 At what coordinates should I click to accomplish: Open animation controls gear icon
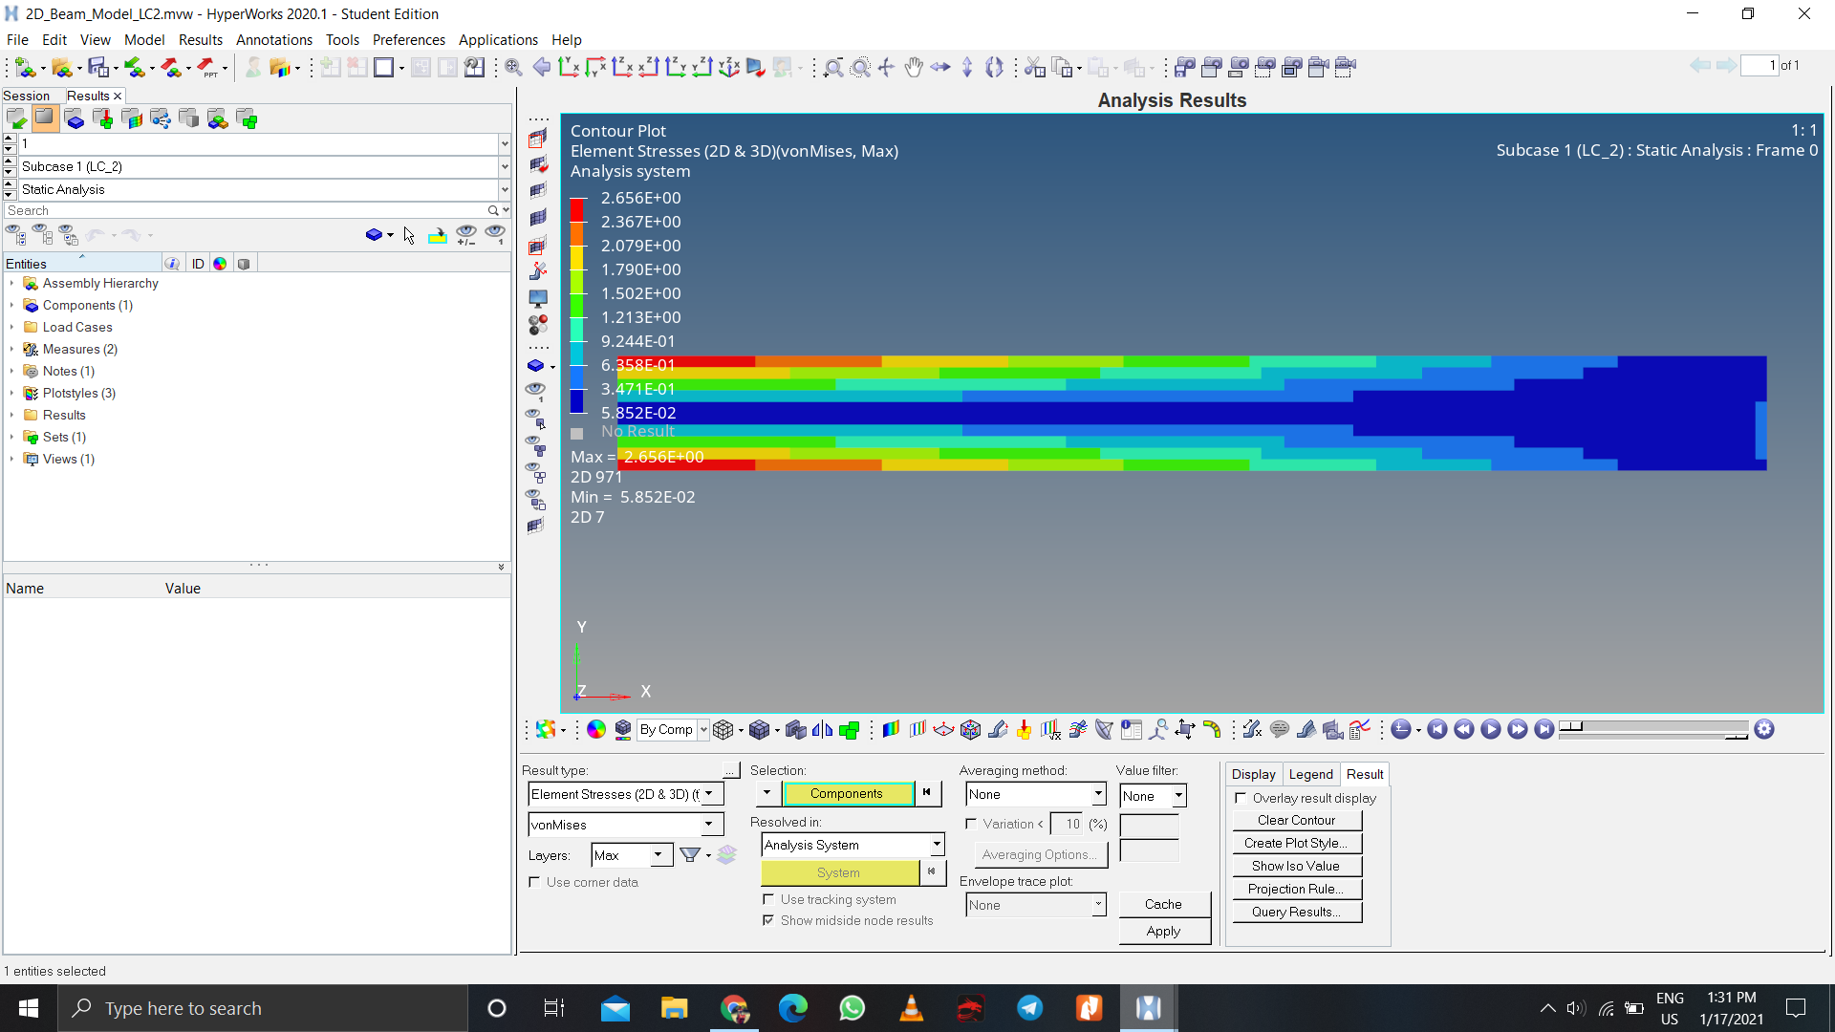pyautogui.click(x=1764, y=730)
